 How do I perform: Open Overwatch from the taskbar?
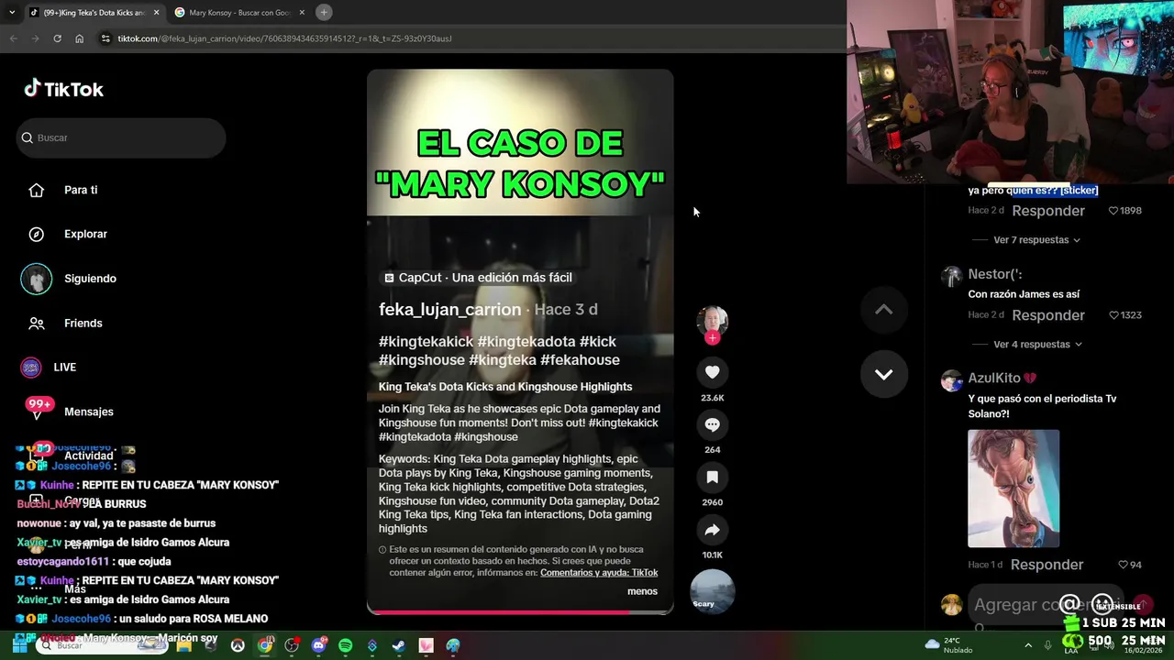(x=238, y=645)
